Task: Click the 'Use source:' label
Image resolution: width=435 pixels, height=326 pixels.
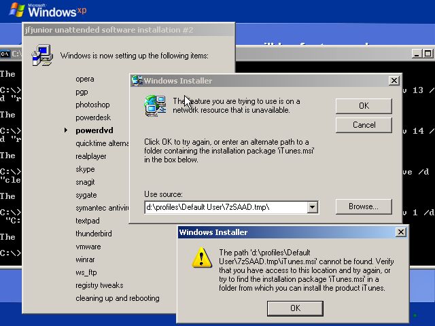Action: click(x=163, y=194)
